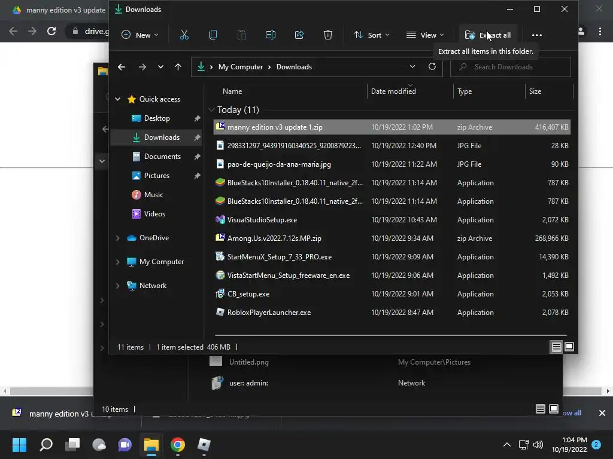The width and height of the screenshot is (613, 459).
Task: Click the Cut scissors icon in toolbar
Action: (184, 35)
